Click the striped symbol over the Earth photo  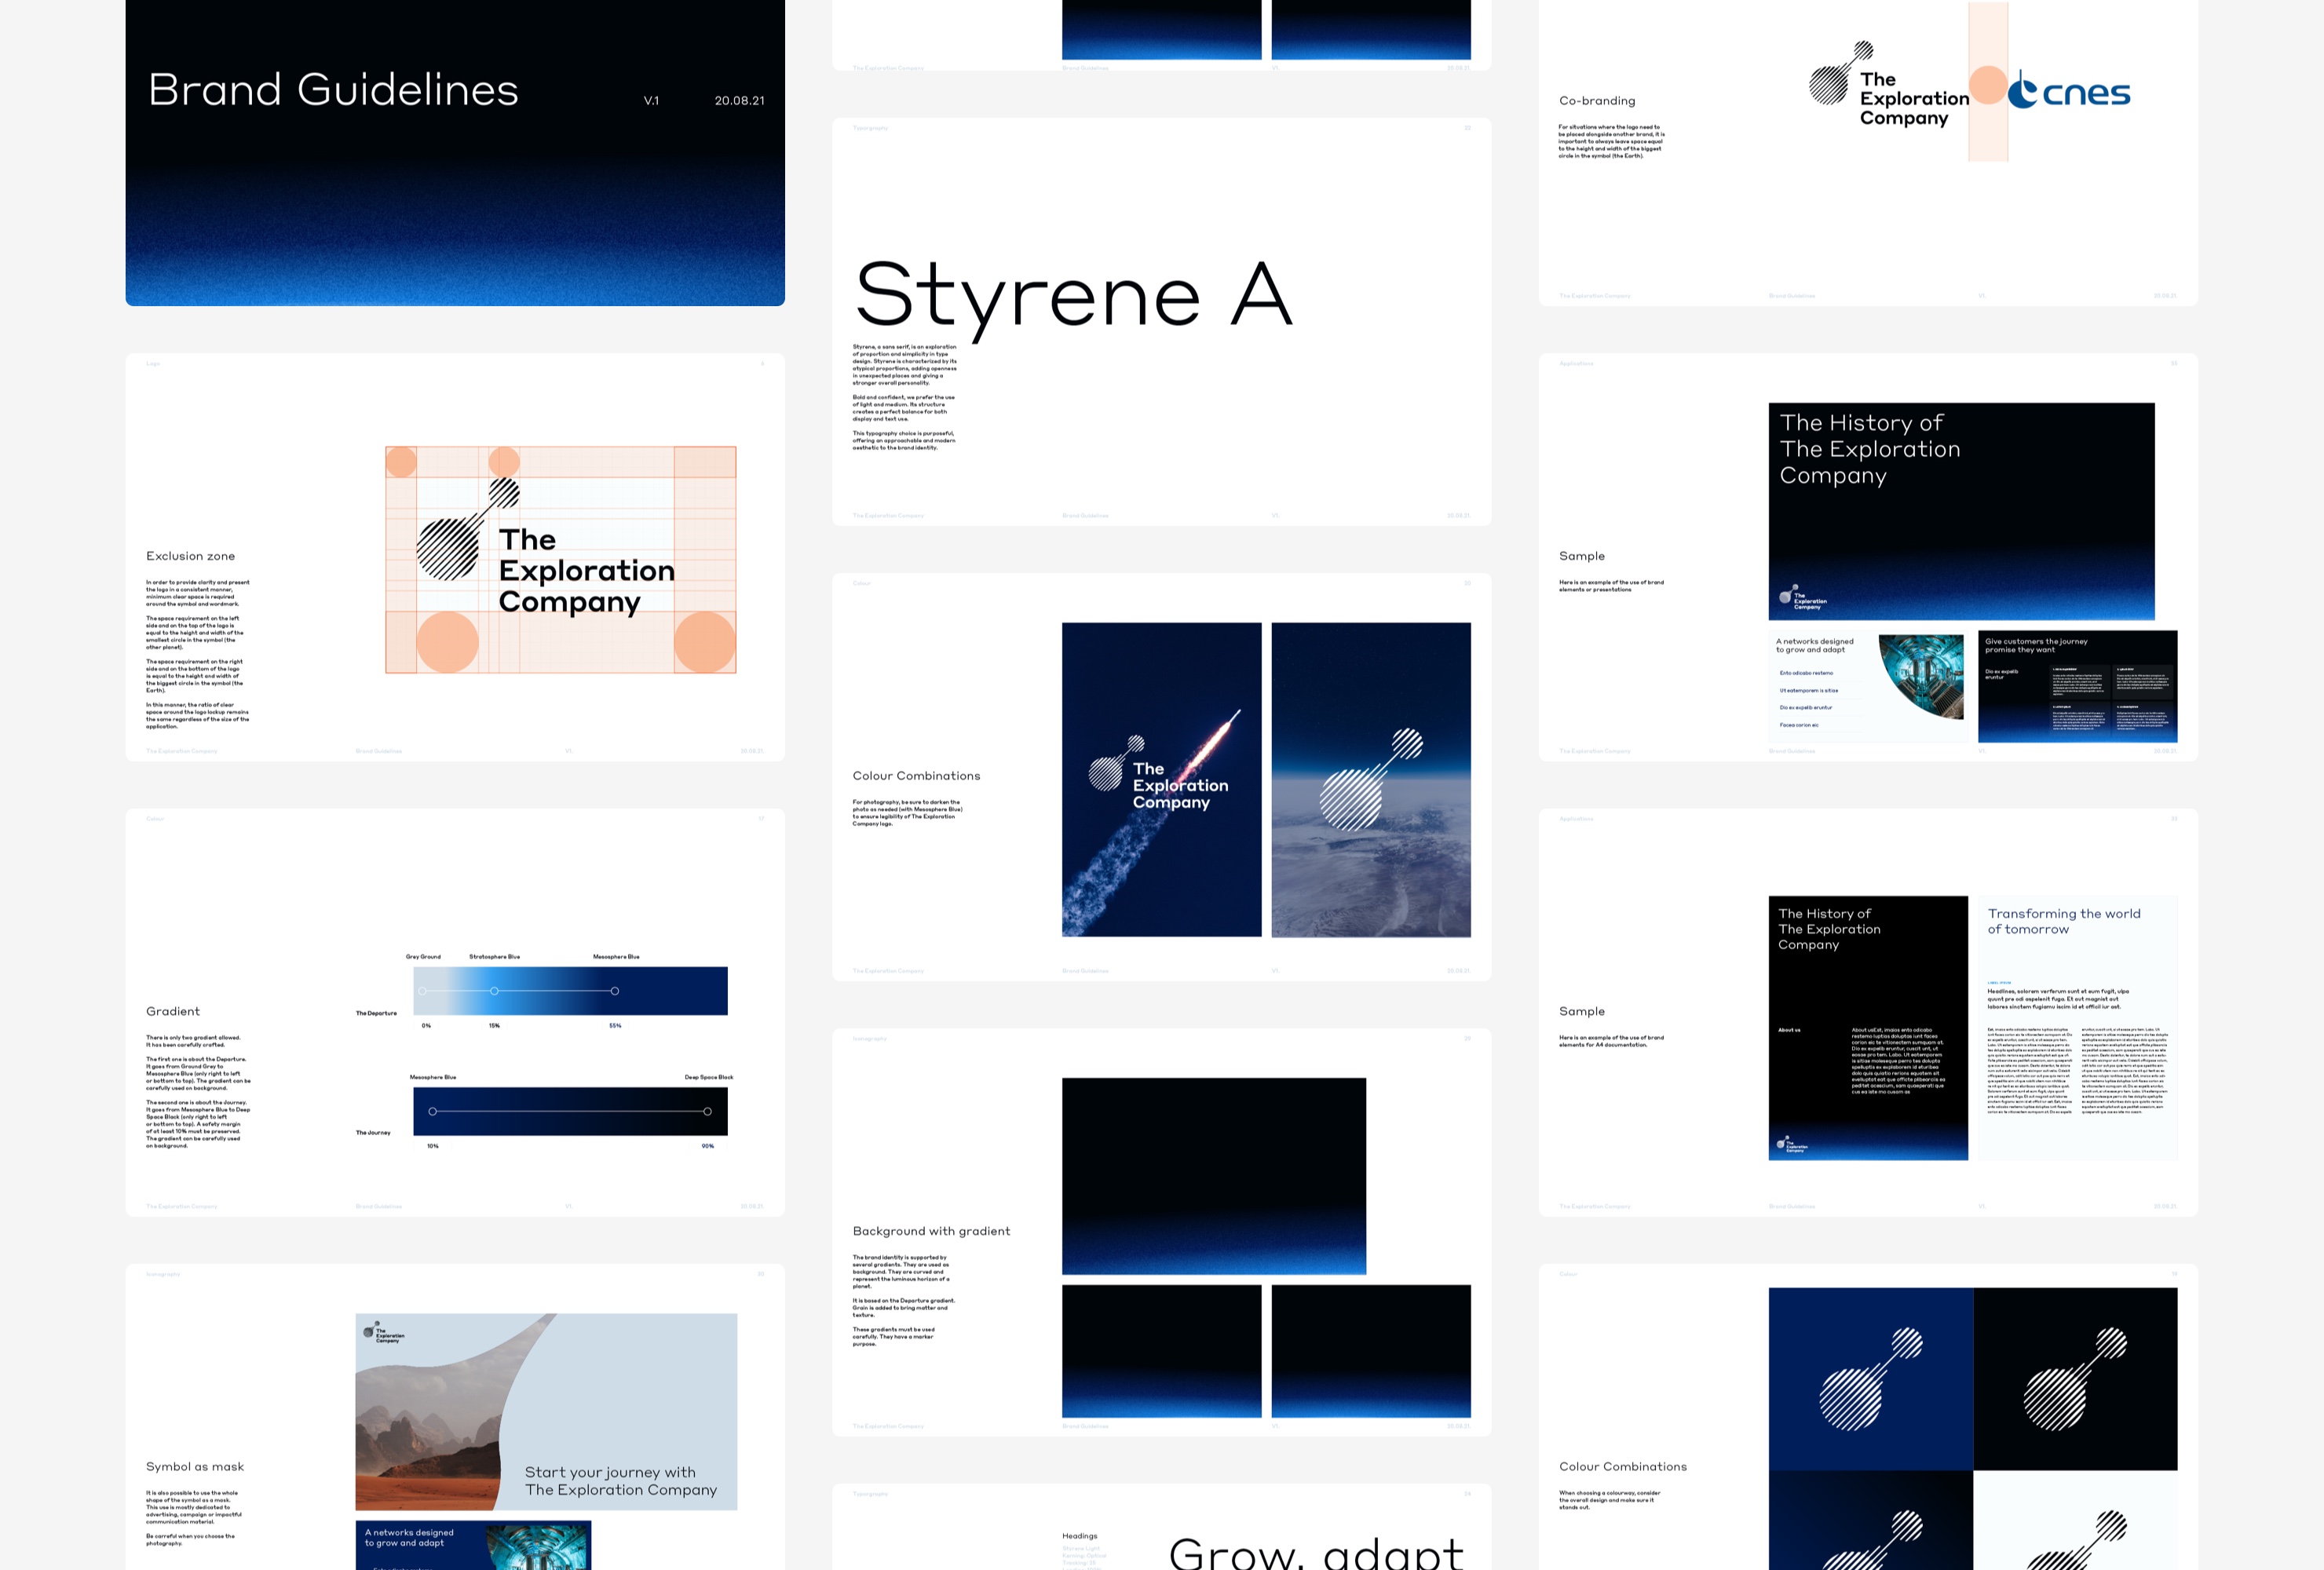1370,779
